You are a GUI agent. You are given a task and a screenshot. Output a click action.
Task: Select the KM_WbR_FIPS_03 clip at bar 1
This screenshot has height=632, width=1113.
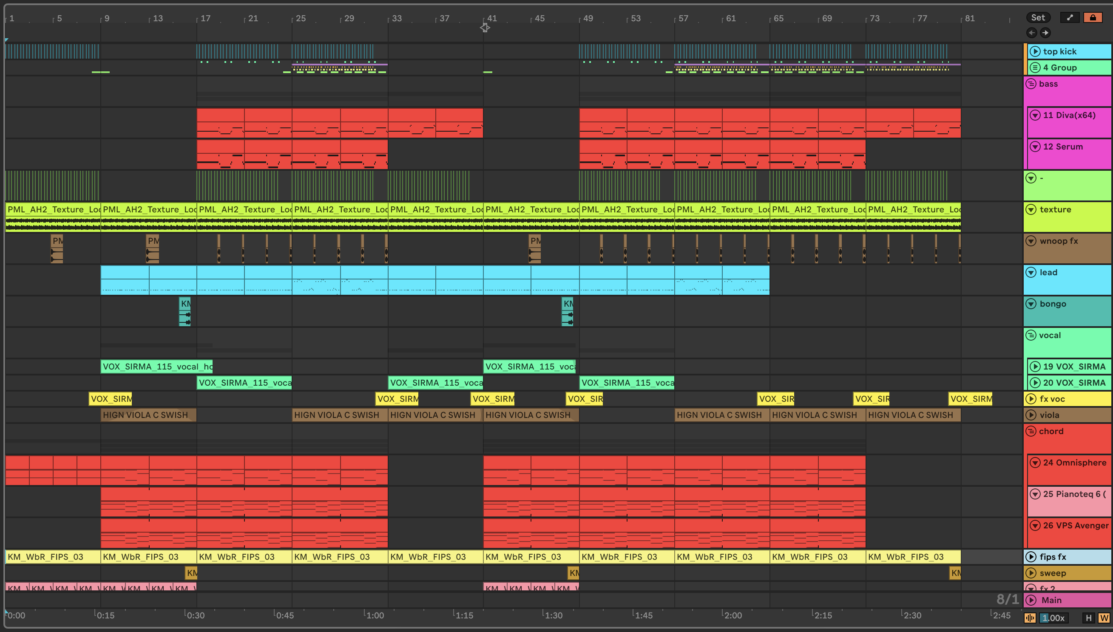[x=53, y=557]
